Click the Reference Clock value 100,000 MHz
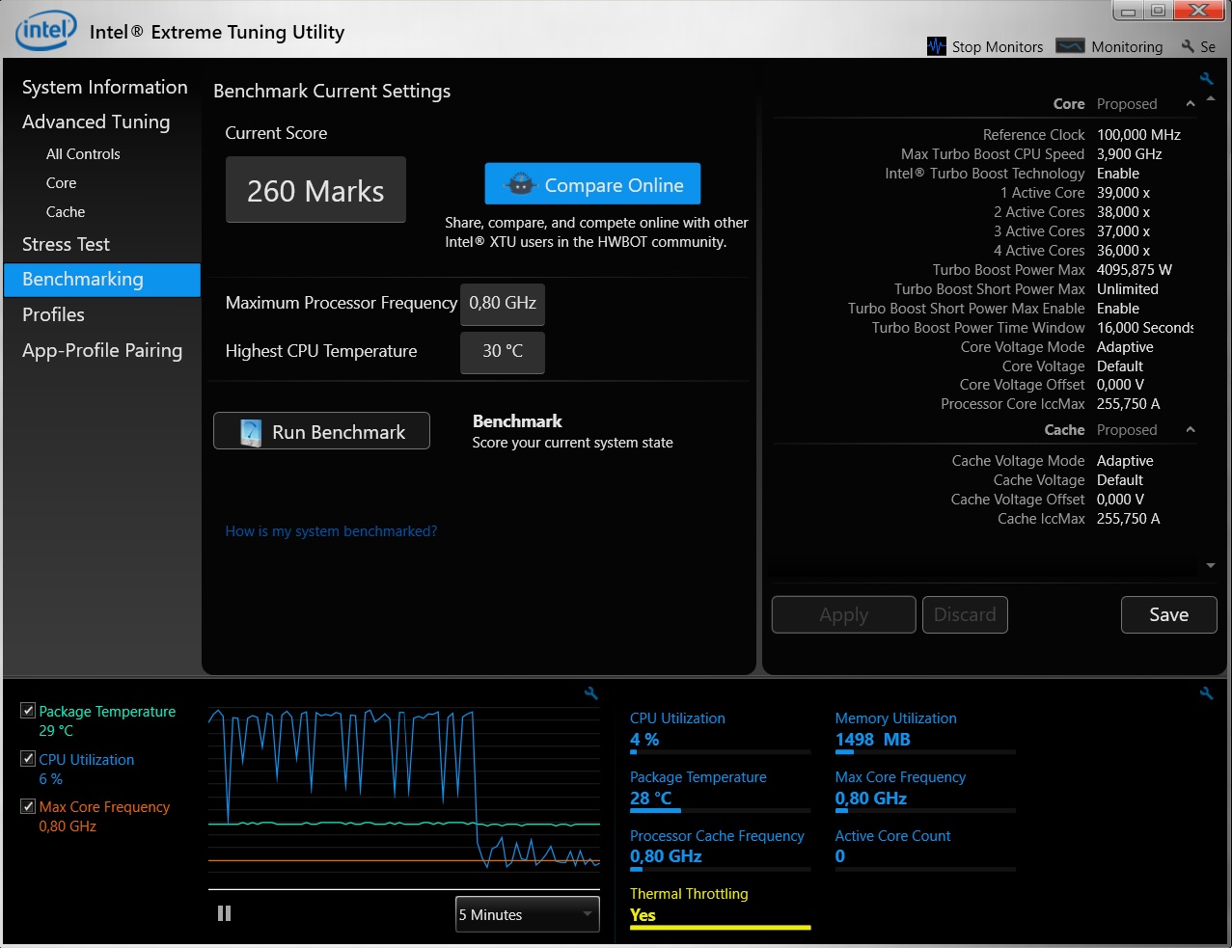Image resolution: width=1232 pixels, height=948 pixels. 1138,135
